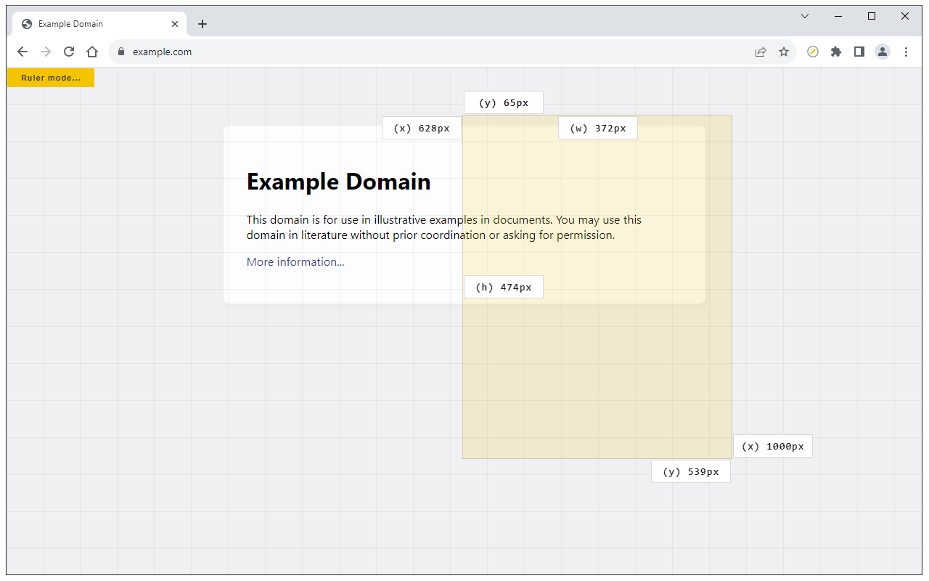
Task: Click the ruler extension compass icon
Action: coord(813,52)
